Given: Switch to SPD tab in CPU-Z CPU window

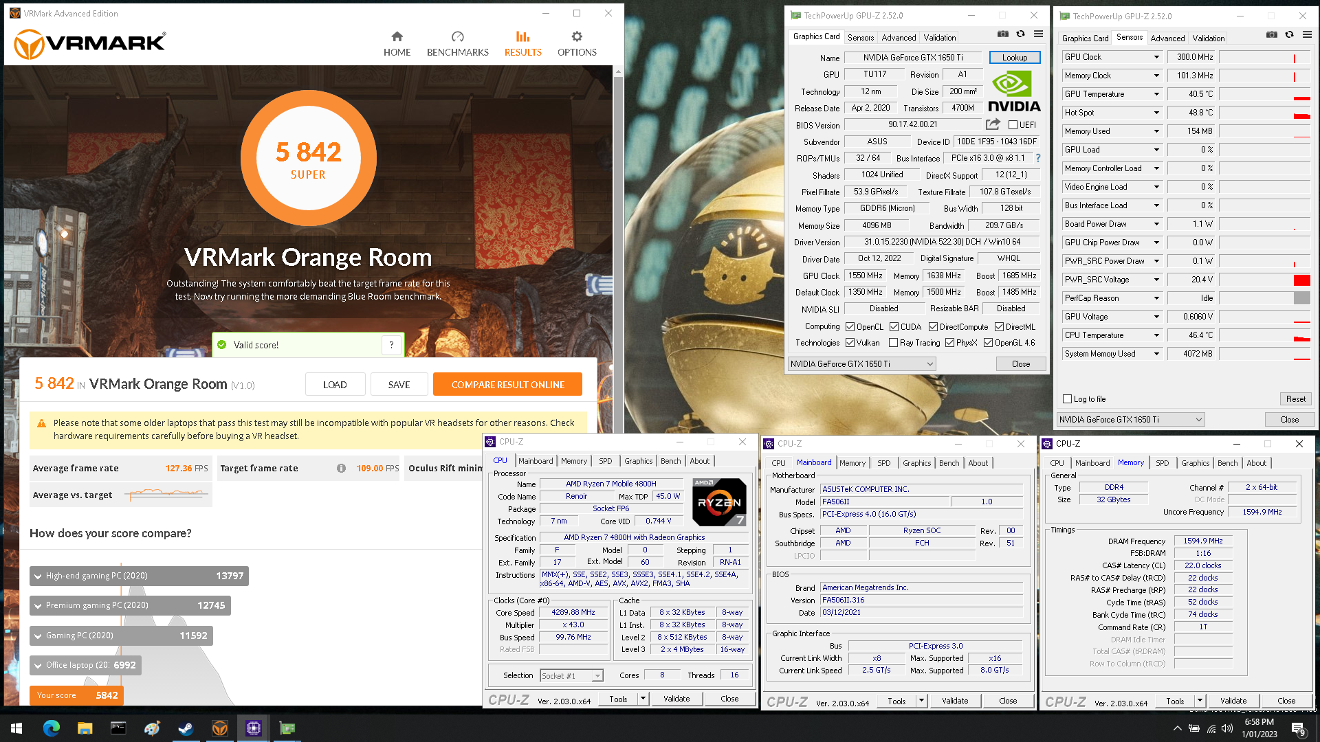Looking at the screenshot, I should (605, 462).
